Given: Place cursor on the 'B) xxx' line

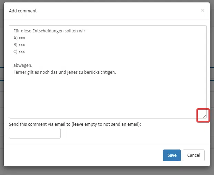Looking at the screenshot, I should (19, 45).
